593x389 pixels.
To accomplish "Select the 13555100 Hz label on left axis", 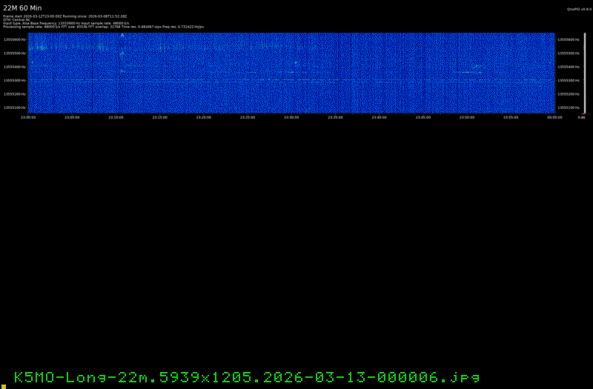I will (14, 107).
